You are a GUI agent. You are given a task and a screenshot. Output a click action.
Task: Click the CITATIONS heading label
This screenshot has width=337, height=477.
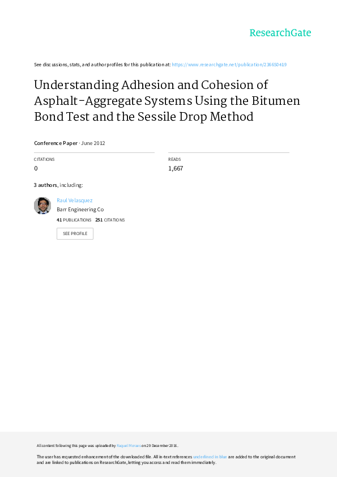[x=44, y=159]
